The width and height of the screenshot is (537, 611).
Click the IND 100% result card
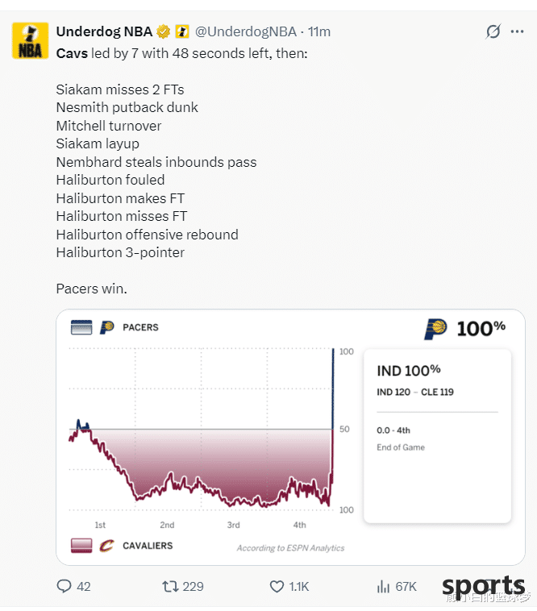coord(437,436)
